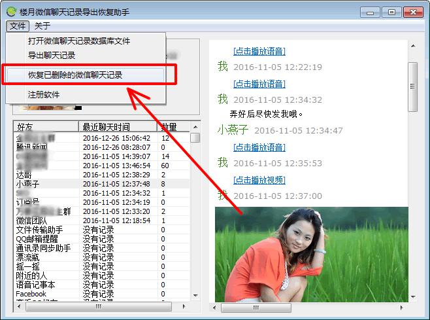430x320 pixels.
Task: Click the message text 弄好后尽快发我哦
Action: click(x=266, y=114)
